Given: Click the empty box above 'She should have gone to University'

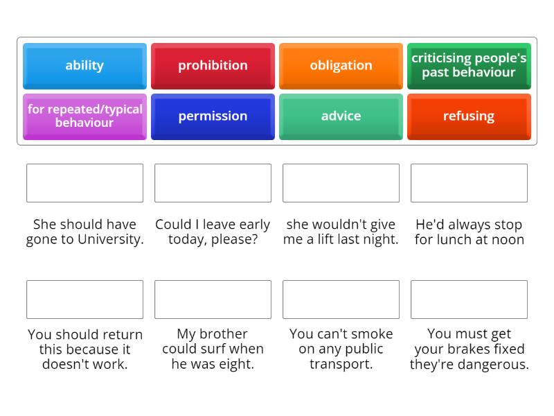Looking at the screenshot, I should 84,183.
